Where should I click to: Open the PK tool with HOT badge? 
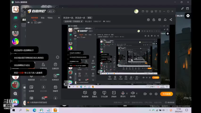coord(44,98)
